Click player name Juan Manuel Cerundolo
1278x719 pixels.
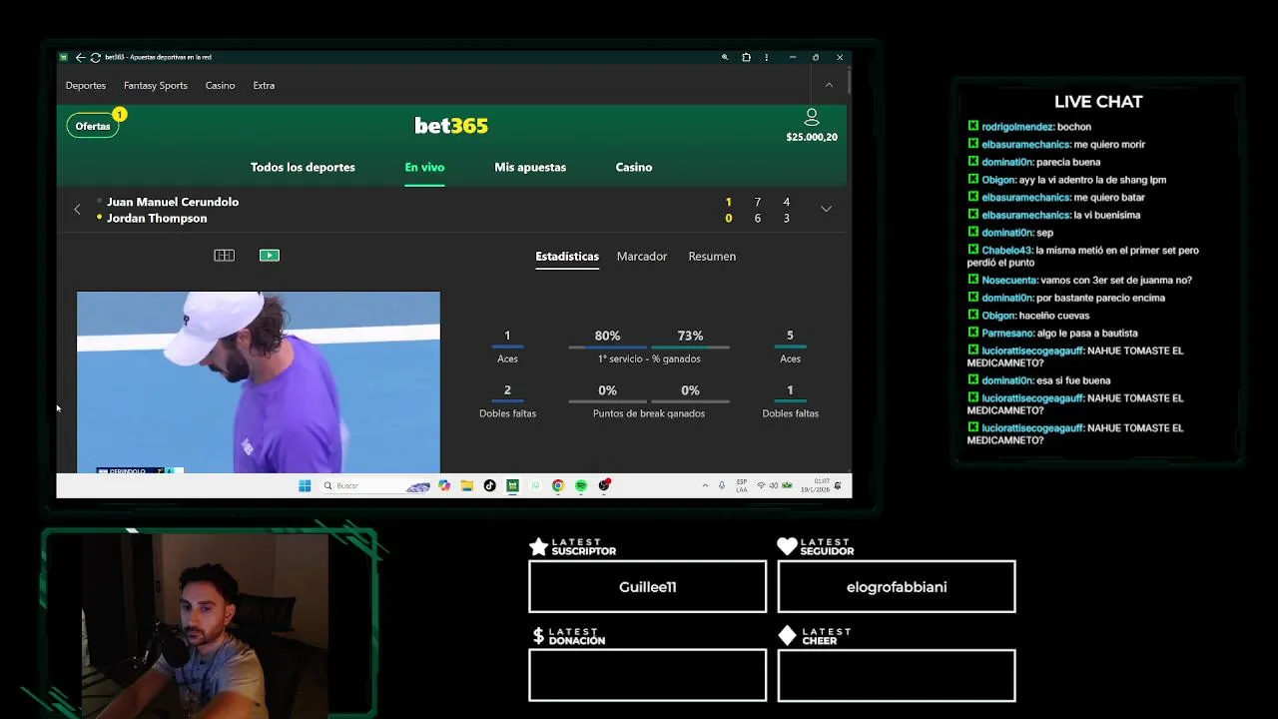tap(173, 202)
